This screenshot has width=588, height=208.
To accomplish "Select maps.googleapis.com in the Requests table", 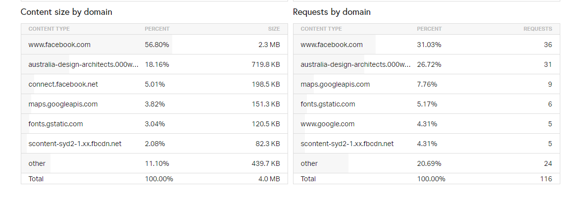I will (335, 84).
